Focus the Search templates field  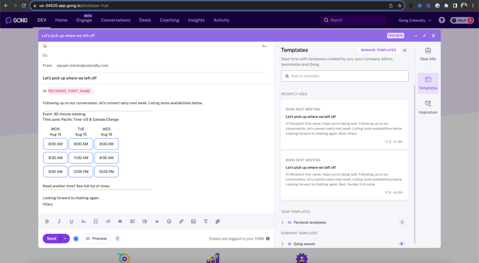pos(345,76)
